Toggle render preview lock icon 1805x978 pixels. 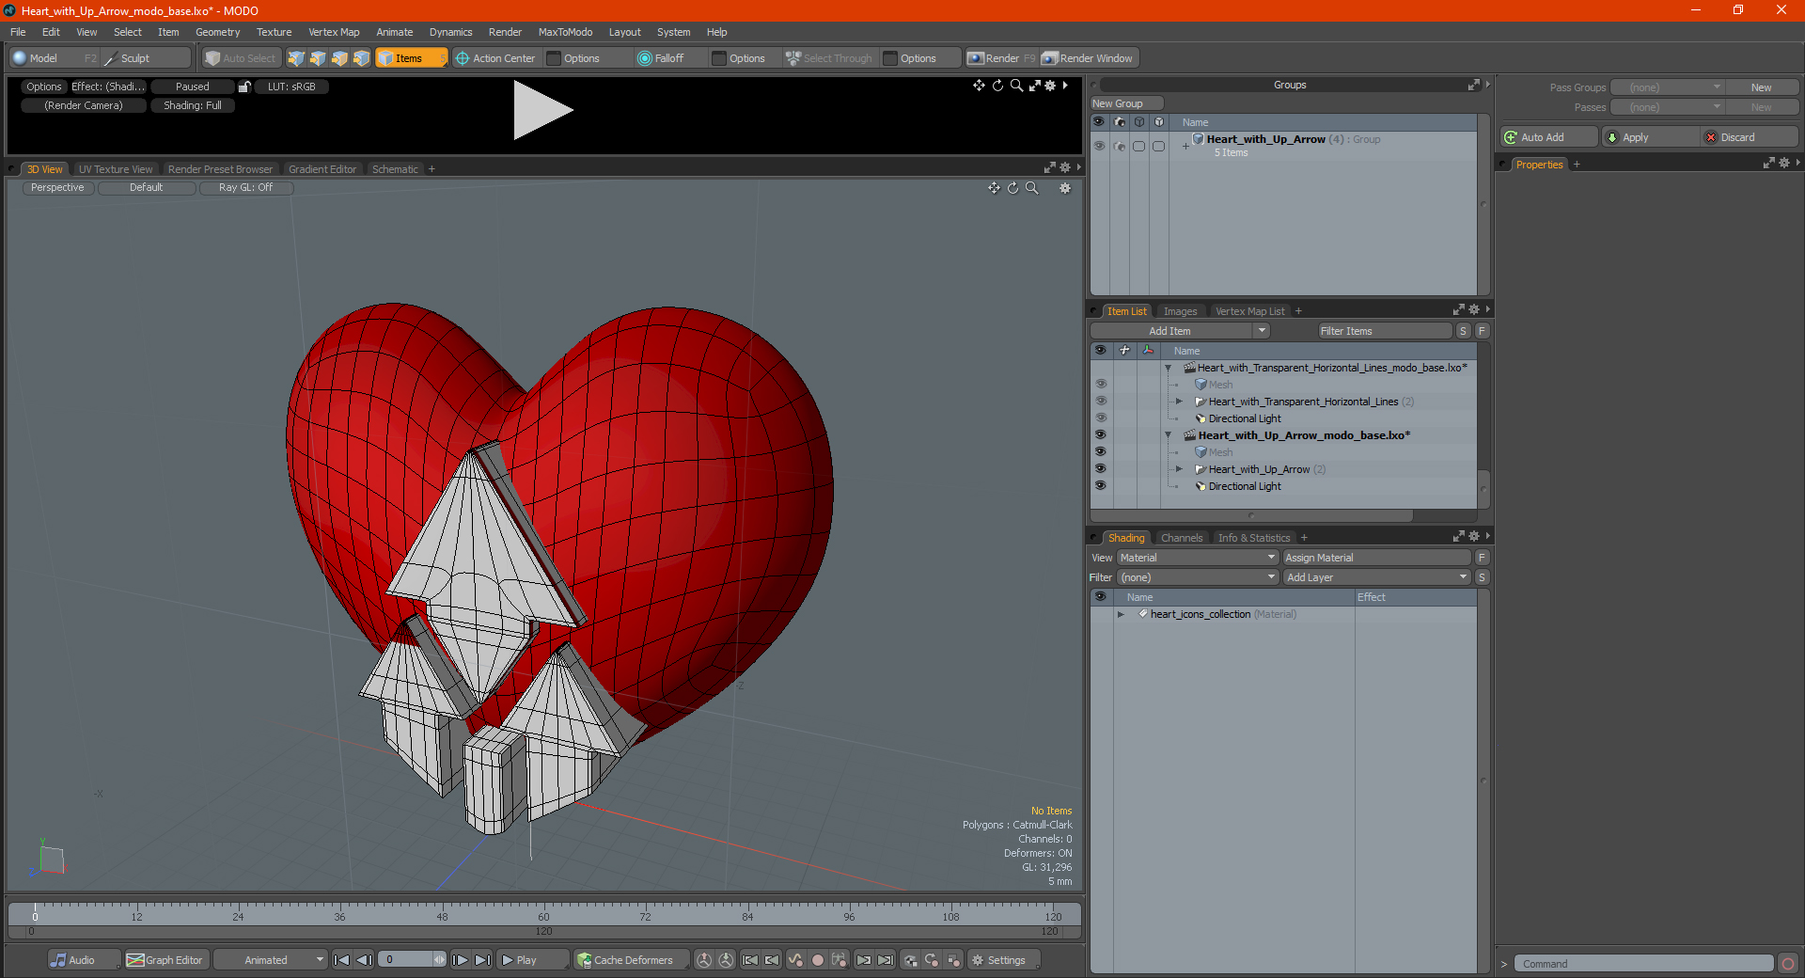244,87
